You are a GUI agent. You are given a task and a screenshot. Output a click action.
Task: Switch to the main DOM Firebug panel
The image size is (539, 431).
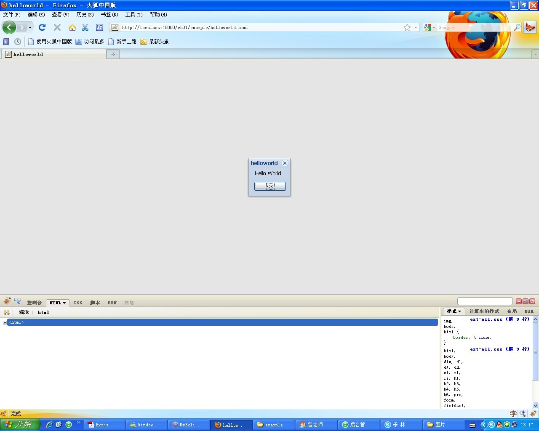click(x=112, y=303)
